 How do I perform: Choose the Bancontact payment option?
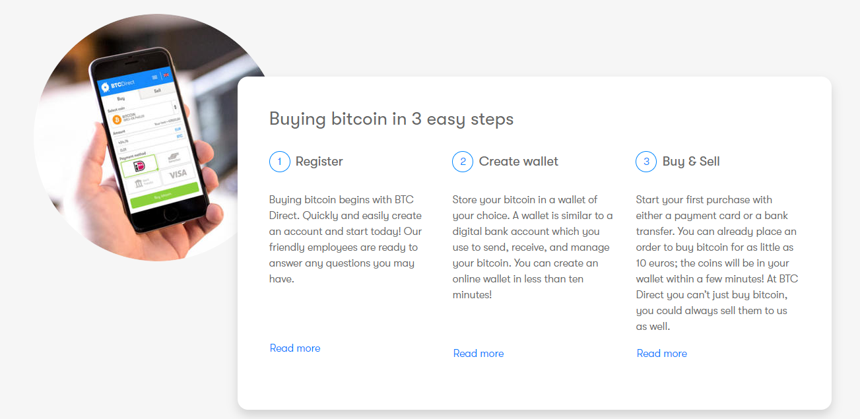tap(174, 157)
